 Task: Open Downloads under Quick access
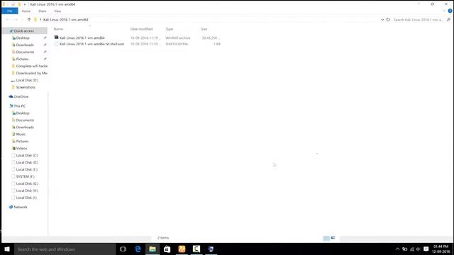(x=25, y=45)
